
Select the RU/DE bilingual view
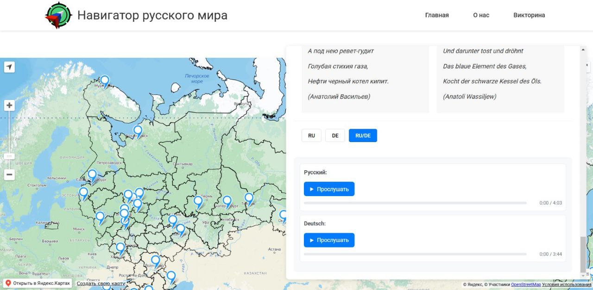click(x=363, y=136)
